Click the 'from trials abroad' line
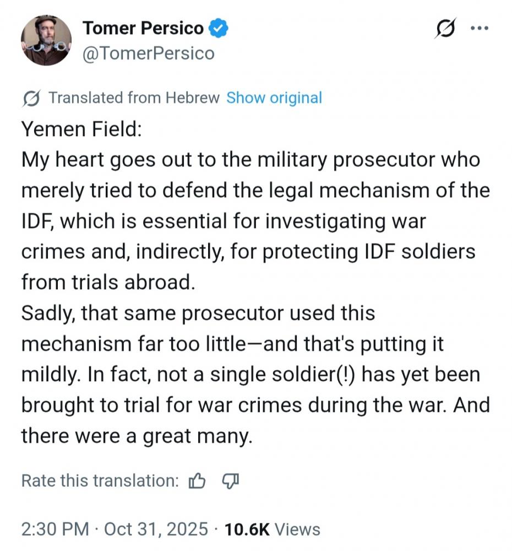512x551 pixels. pyautogui.click(x=108, y=282)
